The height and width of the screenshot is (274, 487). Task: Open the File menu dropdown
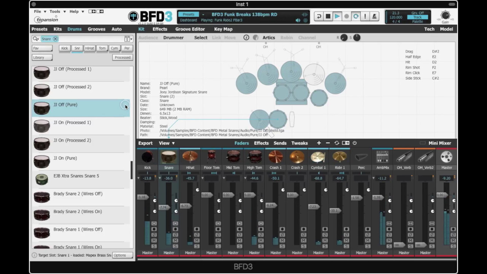[x=40, y=11]
